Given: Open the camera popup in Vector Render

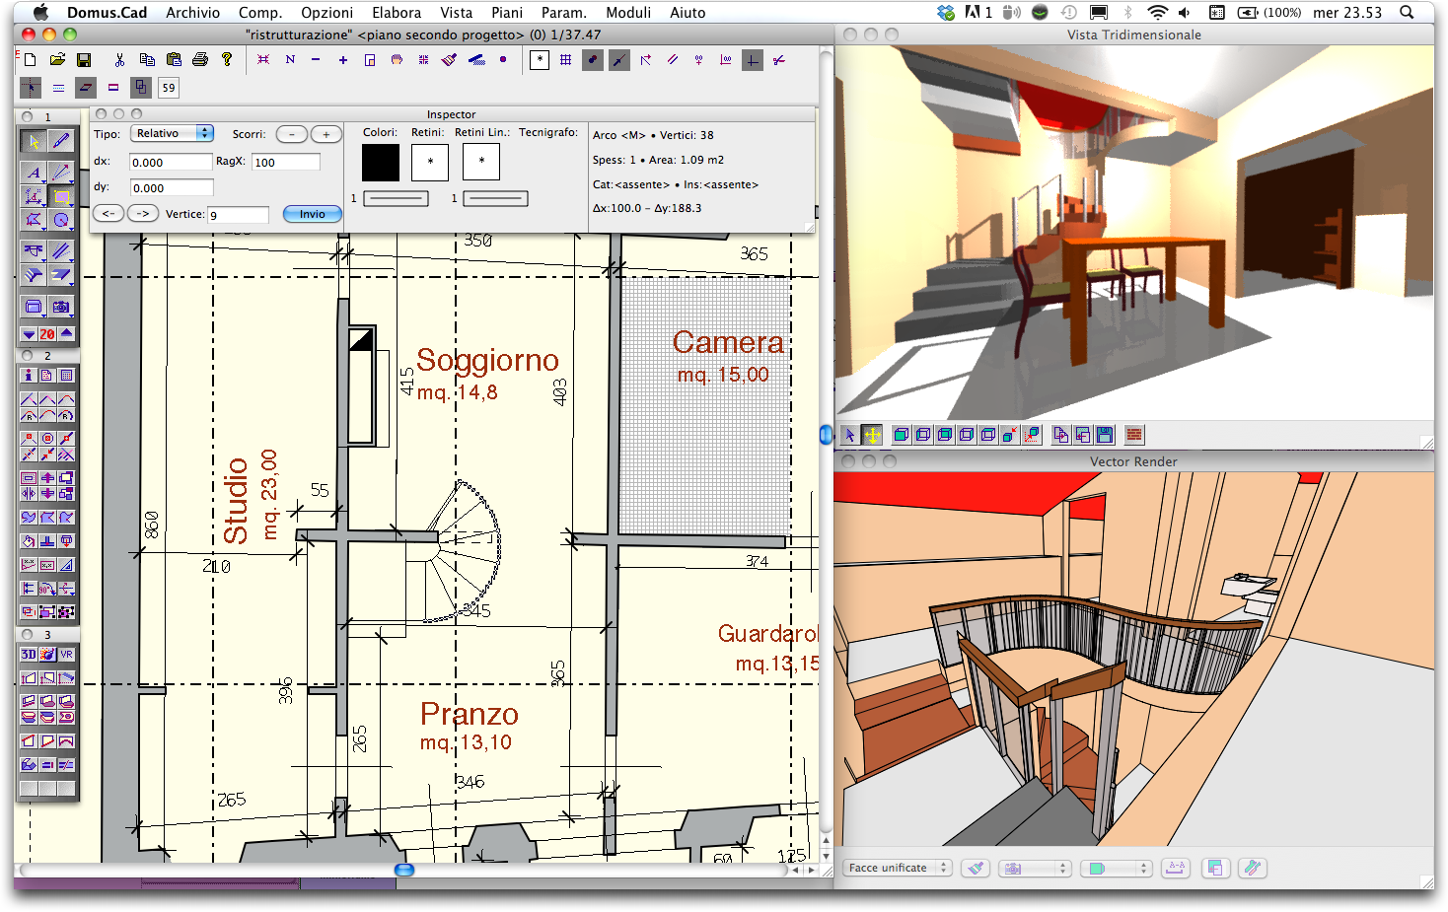Looking at the screenshot, I should [x=1033, y=869].
